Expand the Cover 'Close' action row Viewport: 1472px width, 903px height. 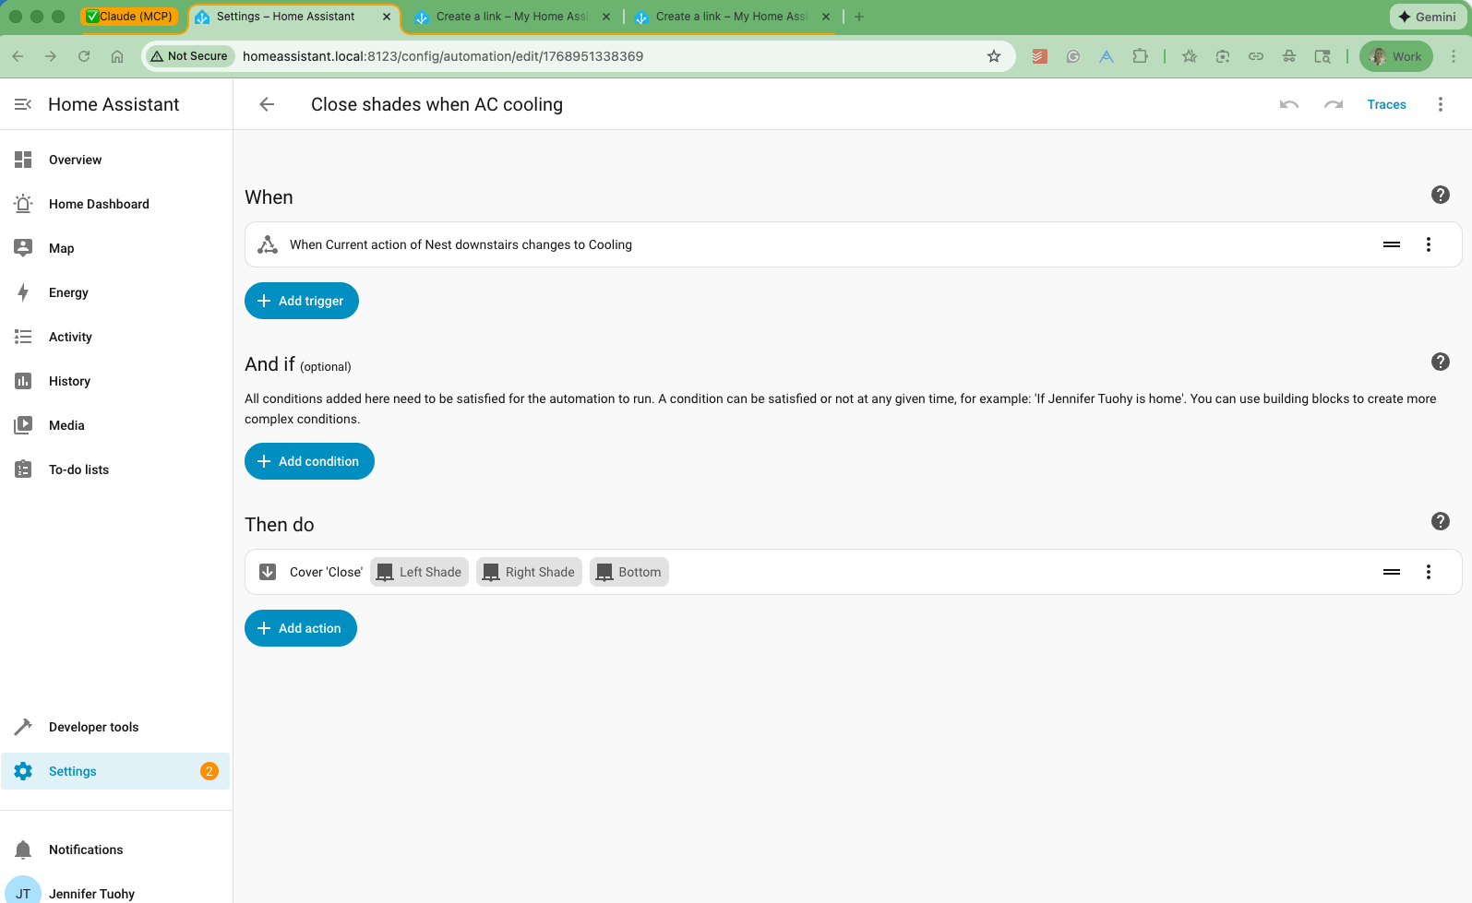click(853, 572)
